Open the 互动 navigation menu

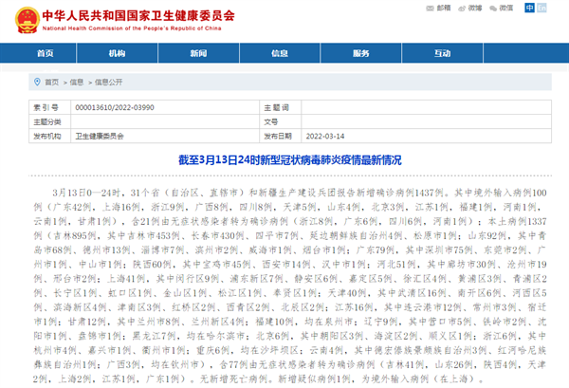(x=442, y=53)
